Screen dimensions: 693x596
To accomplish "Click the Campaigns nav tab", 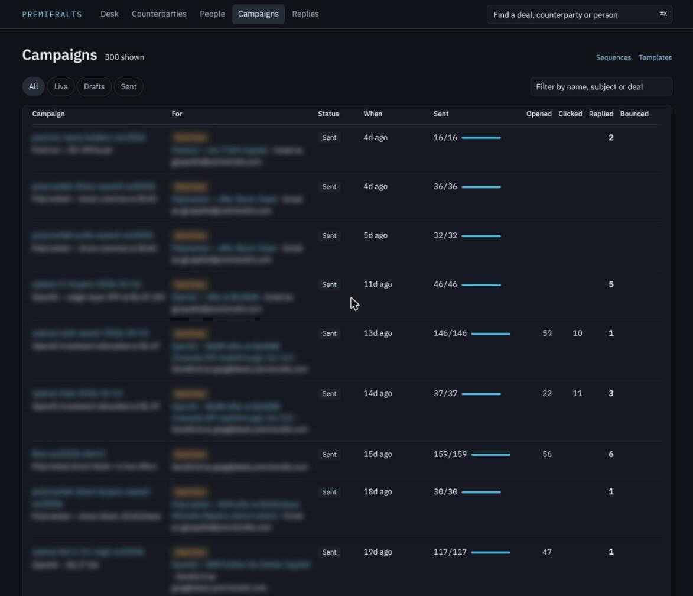I will [x=258, y=14].
